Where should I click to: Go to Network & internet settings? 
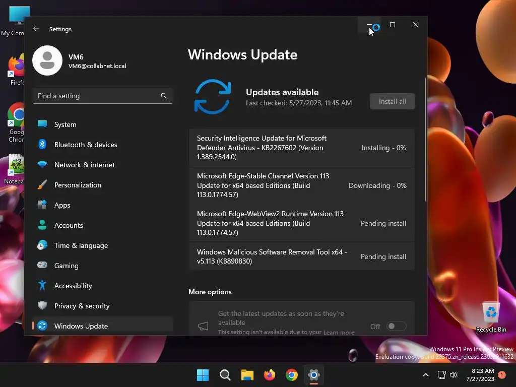(103, 165)
